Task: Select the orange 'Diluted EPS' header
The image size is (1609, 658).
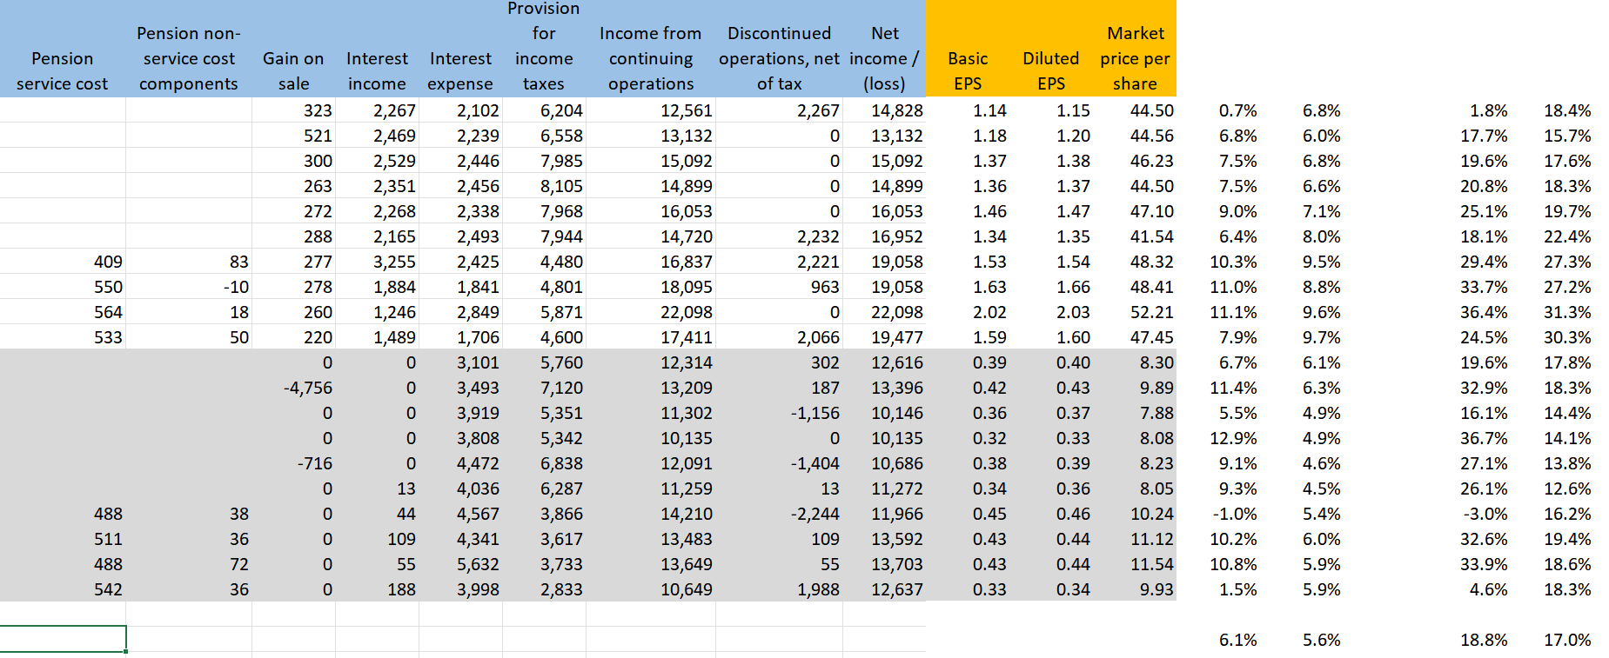Action: 1051,70
